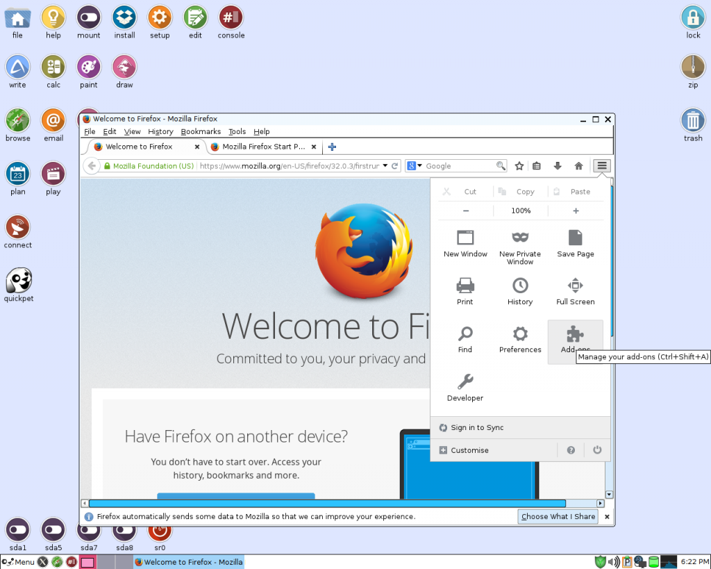Click the search magnifier icon
The width and height of the screenshot is (711, 569).
(501, 165)
